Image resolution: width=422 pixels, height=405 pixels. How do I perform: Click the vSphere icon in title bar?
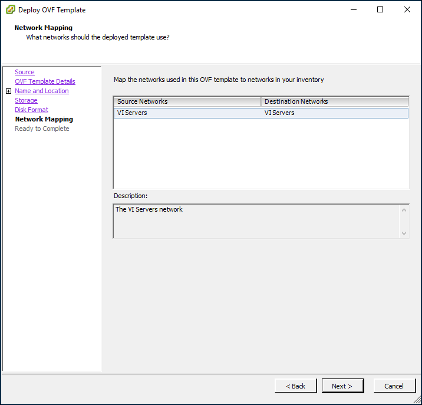11,9
